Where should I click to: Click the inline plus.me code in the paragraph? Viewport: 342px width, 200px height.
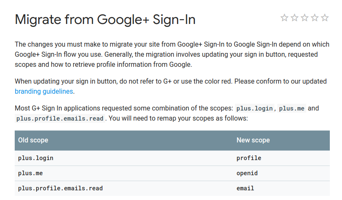pos(292,108)
